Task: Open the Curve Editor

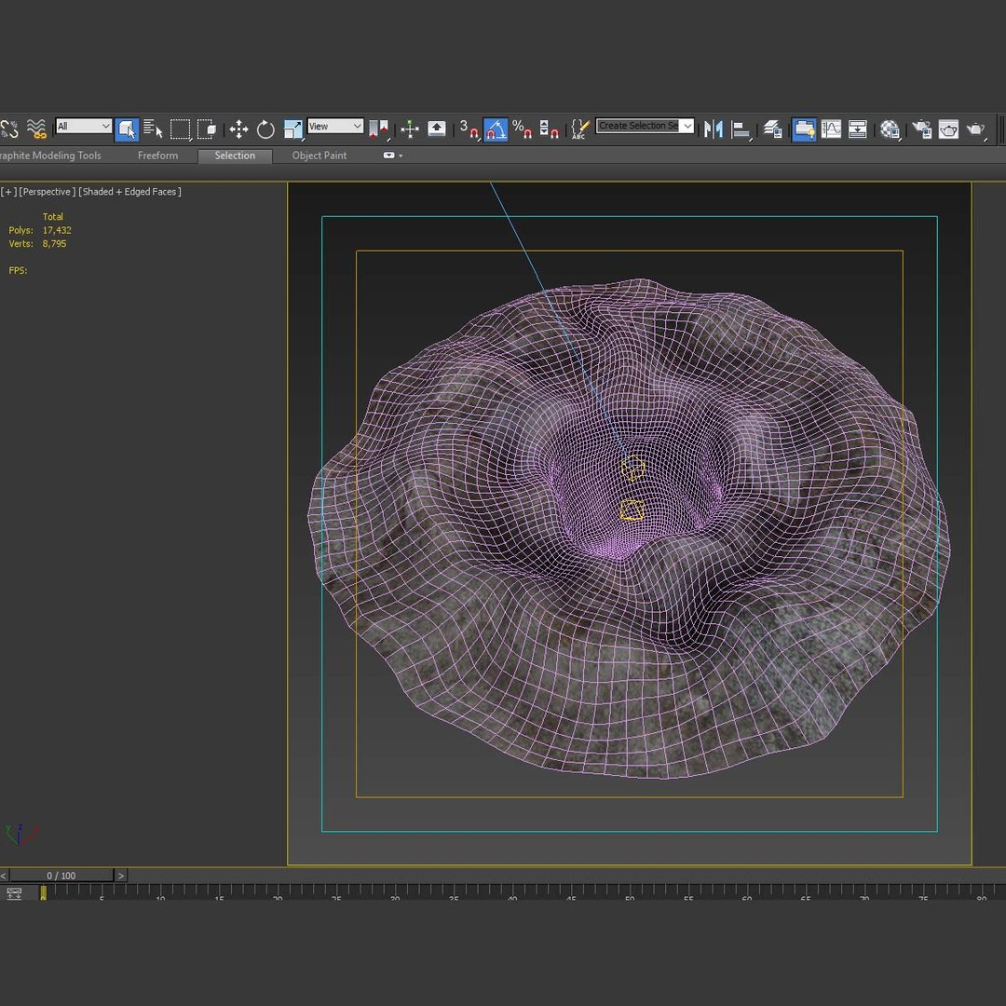Action: tap(831, 129)
